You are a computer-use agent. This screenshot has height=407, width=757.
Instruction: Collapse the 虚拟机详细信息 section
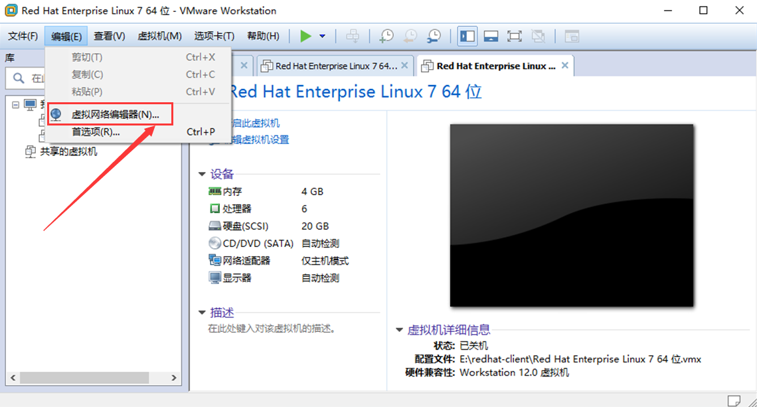click(399, 330)
